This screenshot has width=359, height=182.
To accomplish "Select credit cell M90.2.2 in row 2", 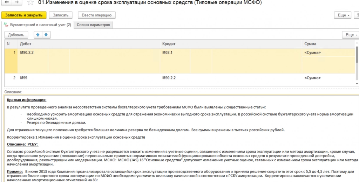I will pyautogui.click(x=169, y=78).
